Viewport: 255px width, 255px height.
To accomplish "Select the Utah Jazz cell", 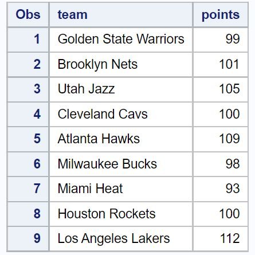I will (121, 89).
